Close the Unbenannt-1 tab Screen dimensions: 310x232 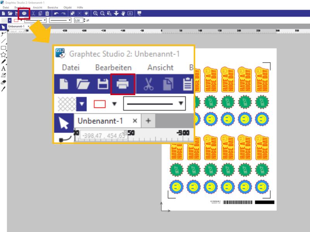28,26
